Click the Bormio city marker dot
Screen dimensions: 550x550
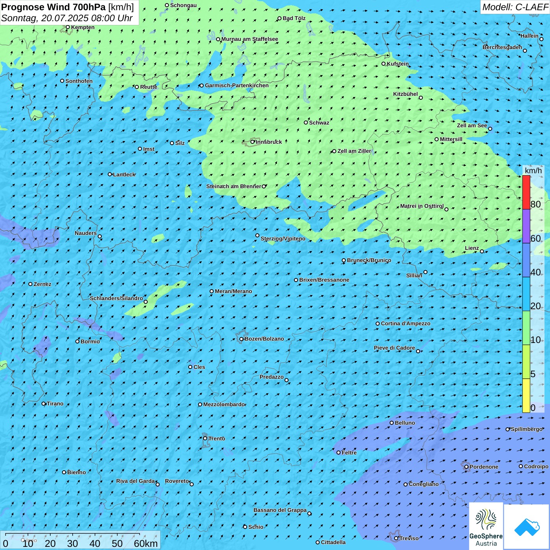tap(77, 341)
